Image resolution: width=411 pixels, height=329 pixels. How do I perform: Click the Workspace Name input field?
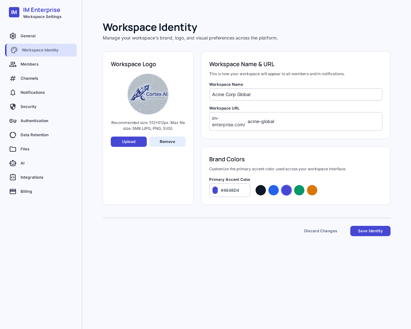click(x=296, y=94)
